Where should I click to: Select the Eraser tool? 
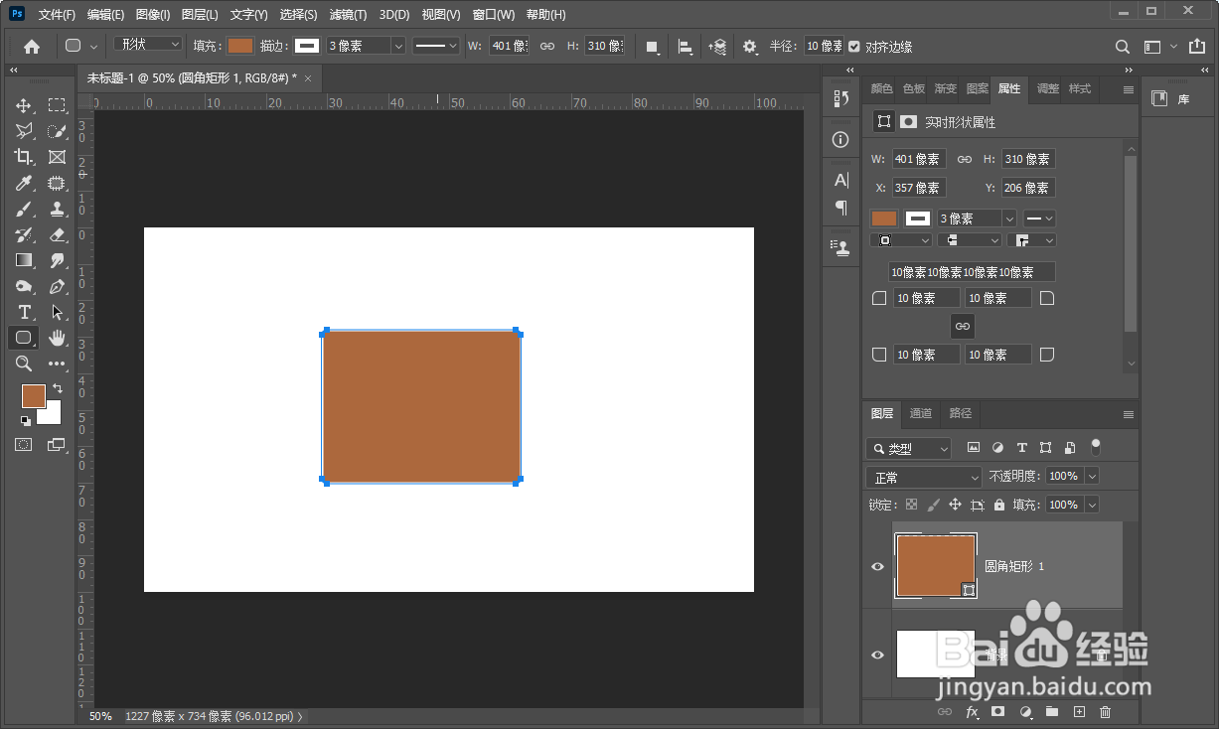coord(57,234)
